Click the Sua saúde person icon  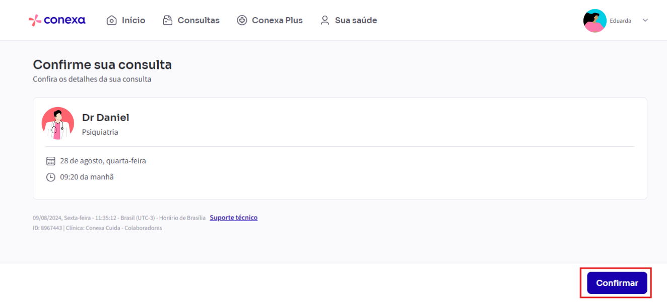click(325, 21)
